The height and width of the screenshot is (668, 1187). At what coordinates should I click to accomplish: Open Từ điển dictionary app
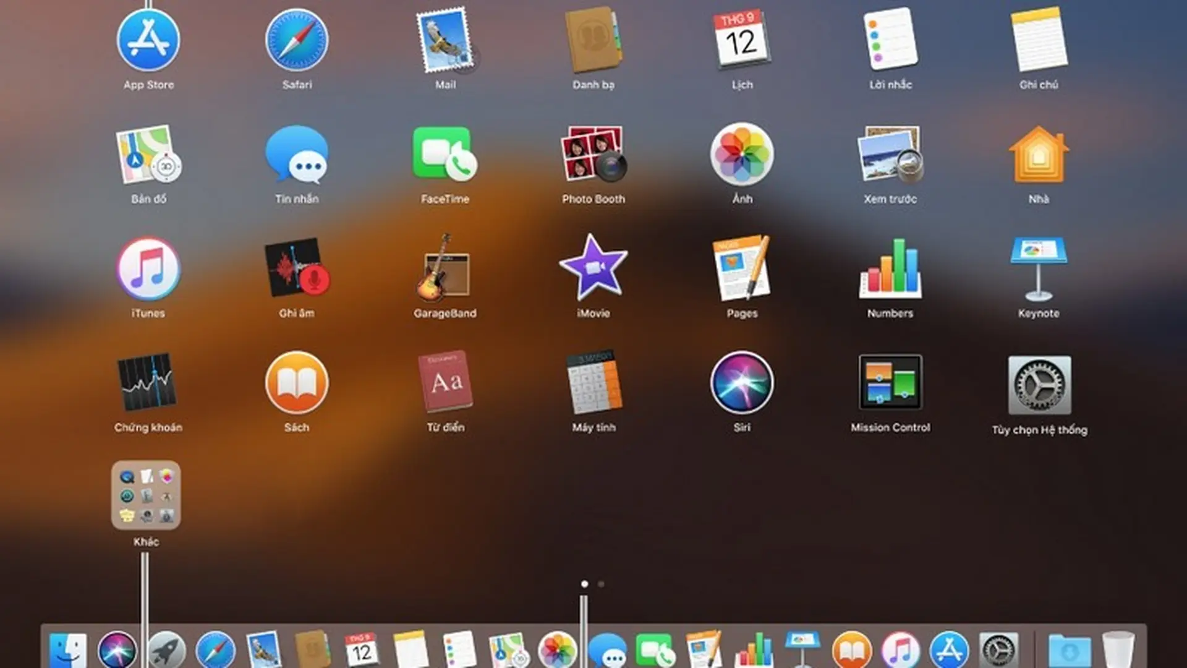[x=445, y=382]
